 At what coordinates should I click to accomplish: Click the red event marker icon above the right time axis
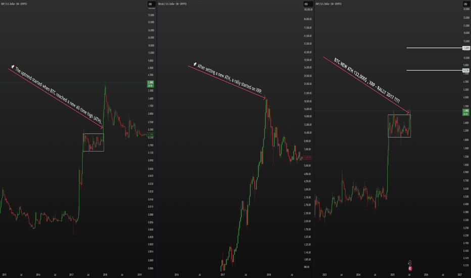410,268
